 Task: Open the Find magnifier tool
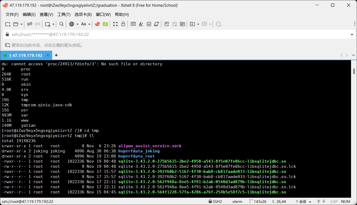point(62,24)
